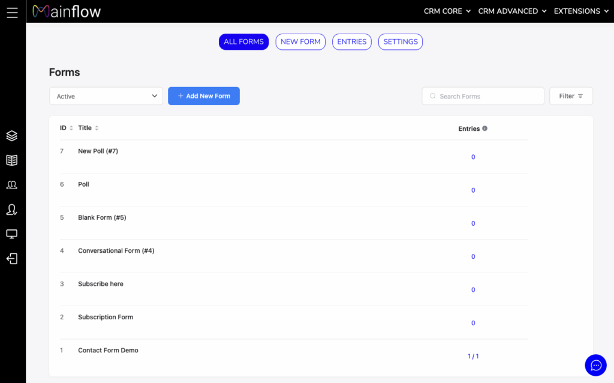The image size is (614, 383).
Task: Sort forms by ID column
Action: [x=71, y=128]
